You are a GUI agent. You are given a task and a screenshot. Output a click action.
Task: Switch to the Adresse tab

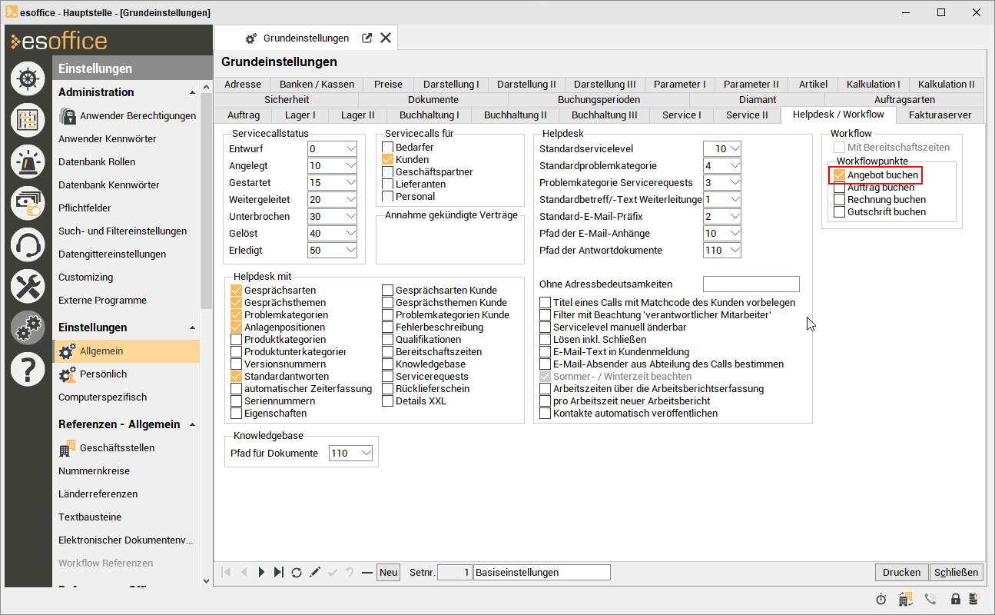click(x=244, y=85)
